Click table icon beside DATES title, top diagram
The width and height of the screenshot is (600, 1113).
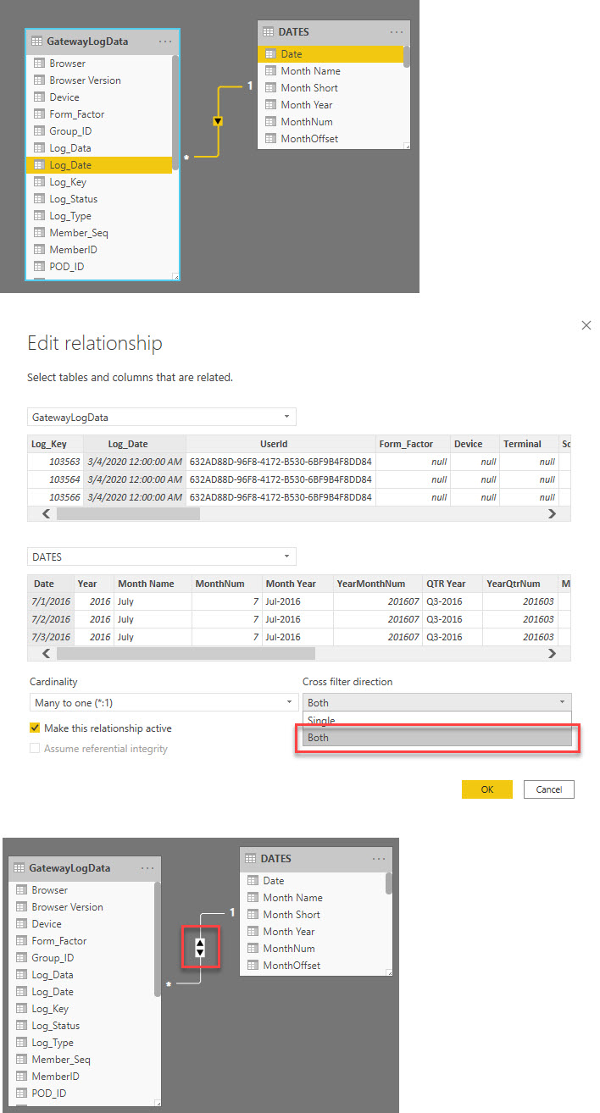(269, 31)
